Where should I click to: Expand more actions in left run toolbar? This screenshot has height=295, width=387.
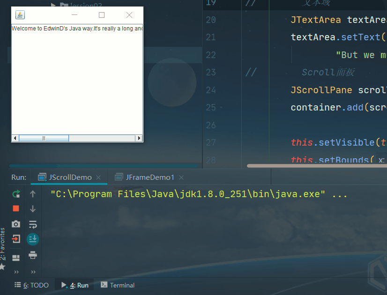pyautogui.click(x=16, y=272)
